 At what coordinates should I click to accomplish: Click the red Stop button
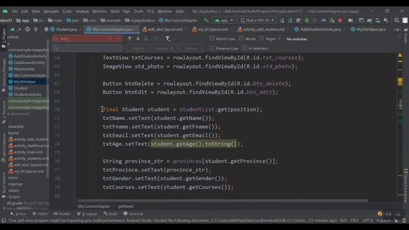[340, 20]
